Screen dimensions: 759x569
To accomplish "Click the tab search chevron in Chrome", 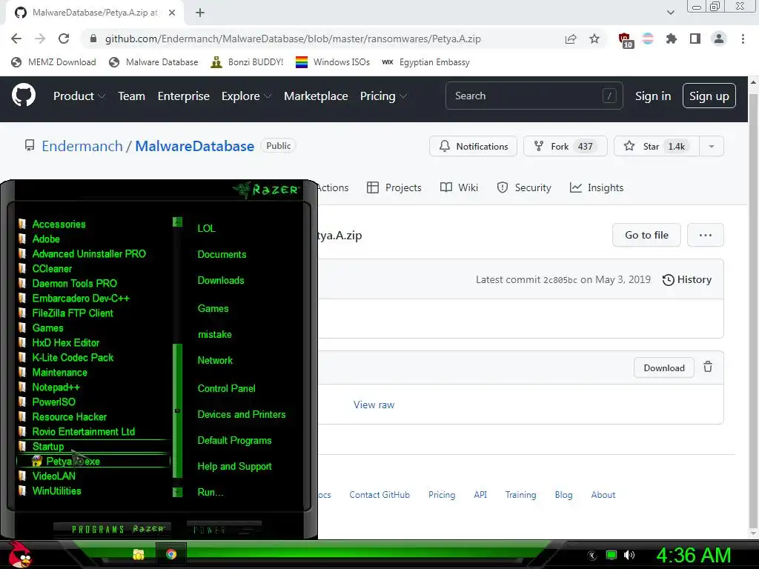I will click(x=670, y=13).
